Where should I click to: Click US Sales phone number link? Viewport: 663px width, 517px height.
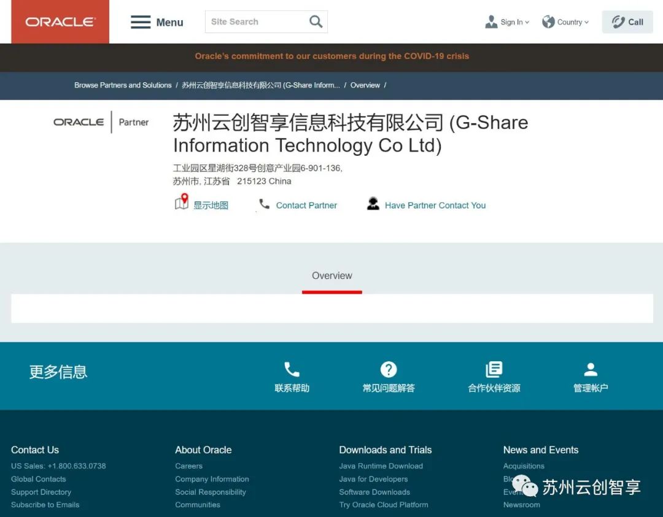point(58,466)
